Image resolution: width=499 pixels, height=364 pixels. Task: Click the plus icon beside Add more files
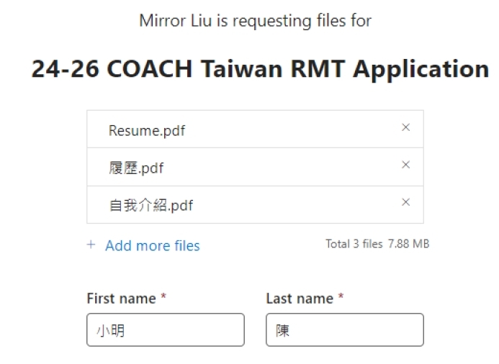(91, 245)
